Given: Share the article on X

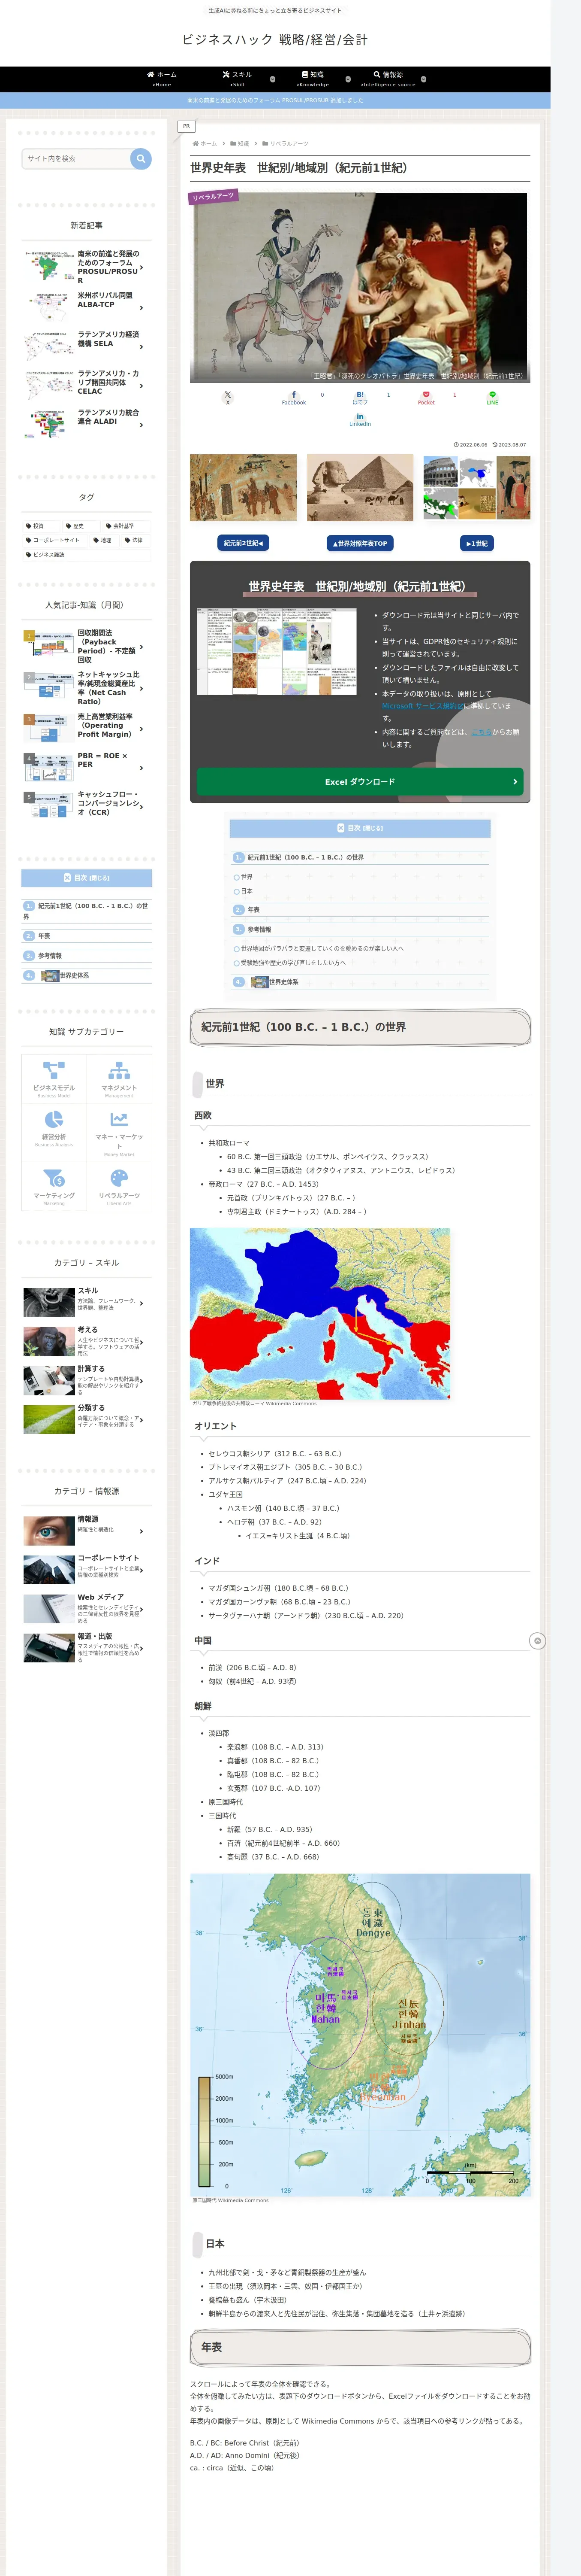Looking at the screenshot, I should tap(228, 398).
